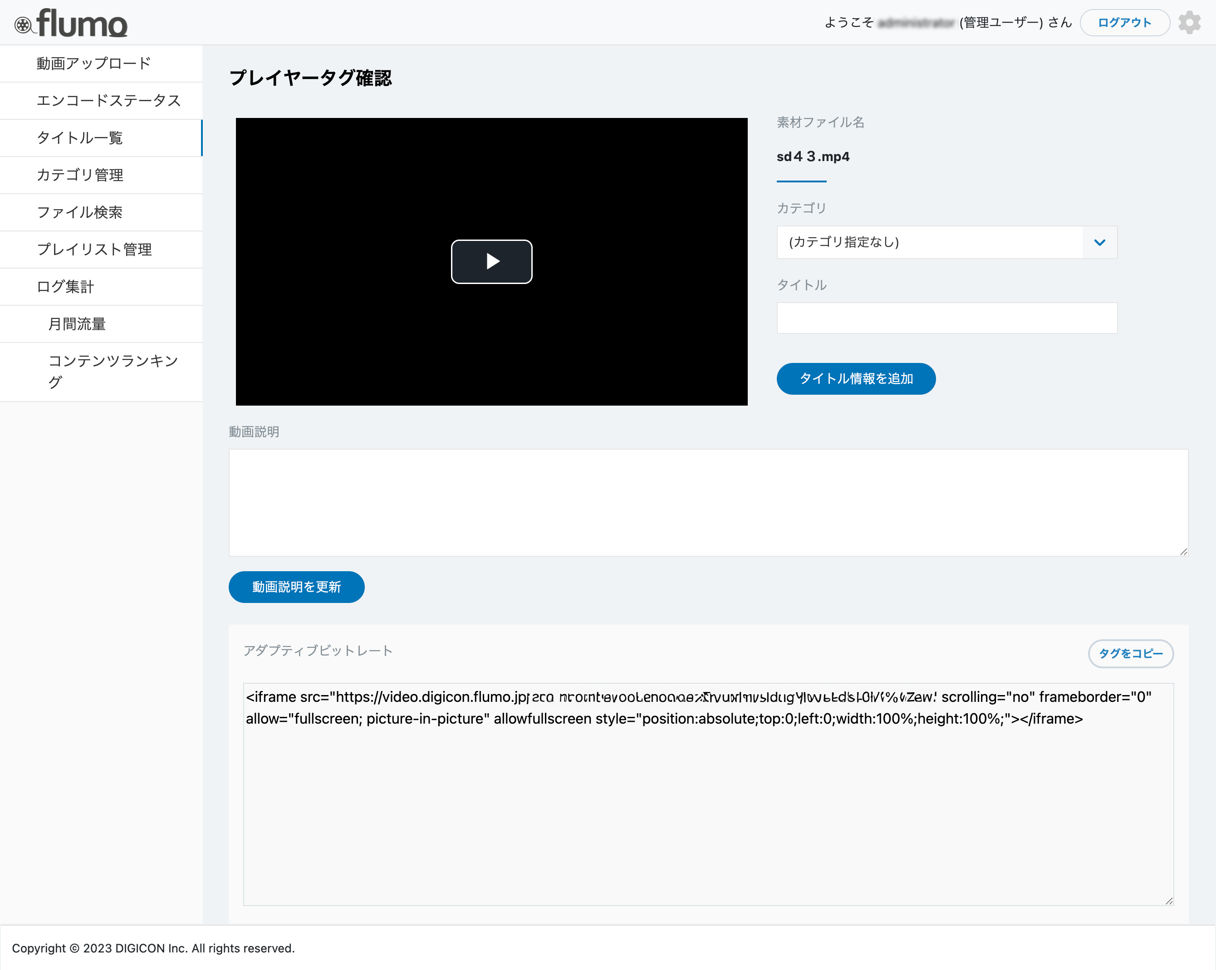The image size is (1216, 970).
Task: Click タイトル情報を追加 button
Action: click(x=856, y=379)
